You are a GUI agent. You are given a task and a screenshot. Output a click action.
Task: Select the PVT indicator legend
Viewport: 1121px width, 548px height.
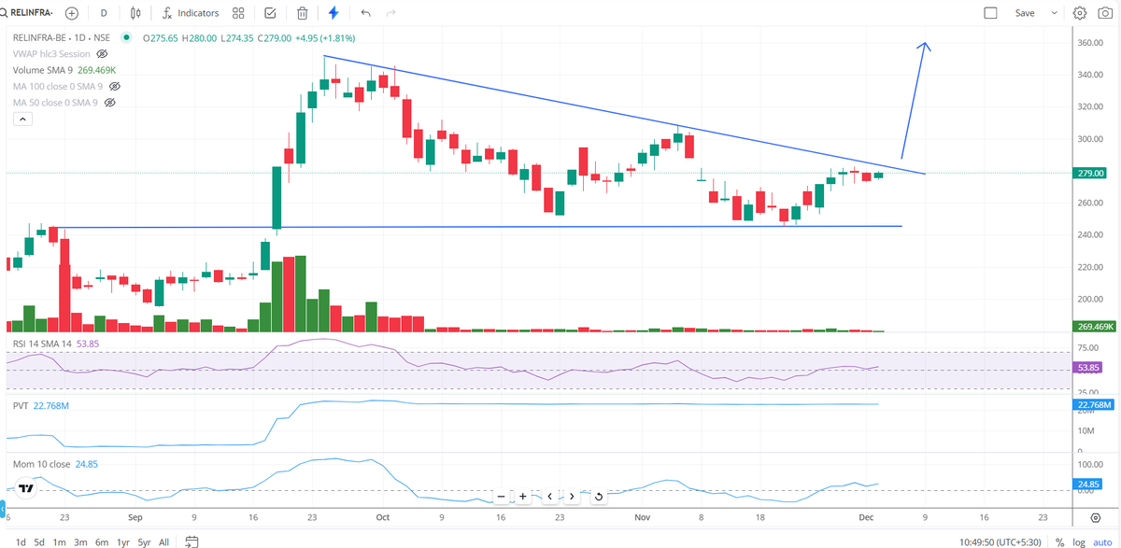[x=40, y=405]
